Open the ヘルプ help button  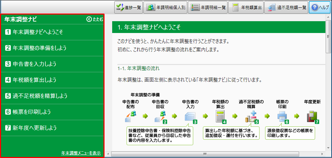(x=319, y=7)
